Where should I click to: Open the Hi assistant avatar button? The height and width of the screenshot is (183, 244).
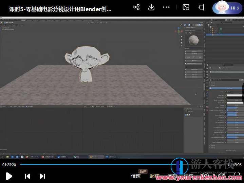click(227, 7)
